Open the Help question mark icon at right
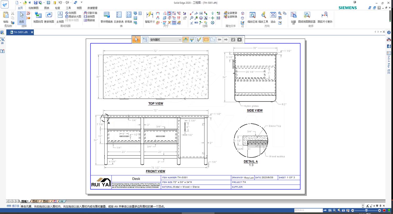 pos(389,33)
